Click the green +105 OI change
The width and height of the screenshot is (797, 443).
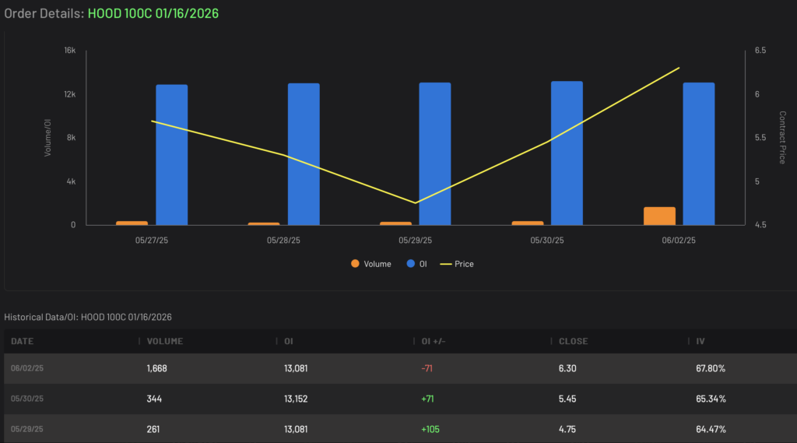click(430, 429)
